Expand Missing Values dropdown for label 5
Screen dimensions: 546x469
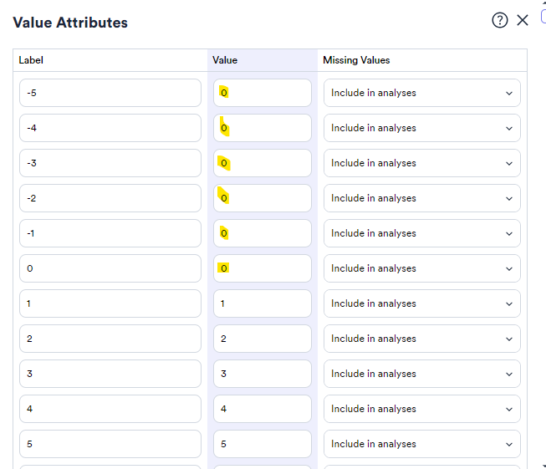422,444
